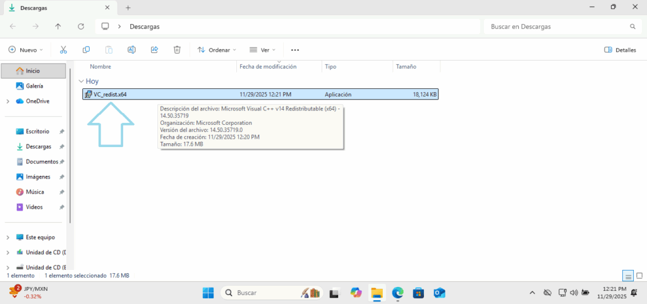
Task: Click the volume icon in system tray
Action: (574, 293)
